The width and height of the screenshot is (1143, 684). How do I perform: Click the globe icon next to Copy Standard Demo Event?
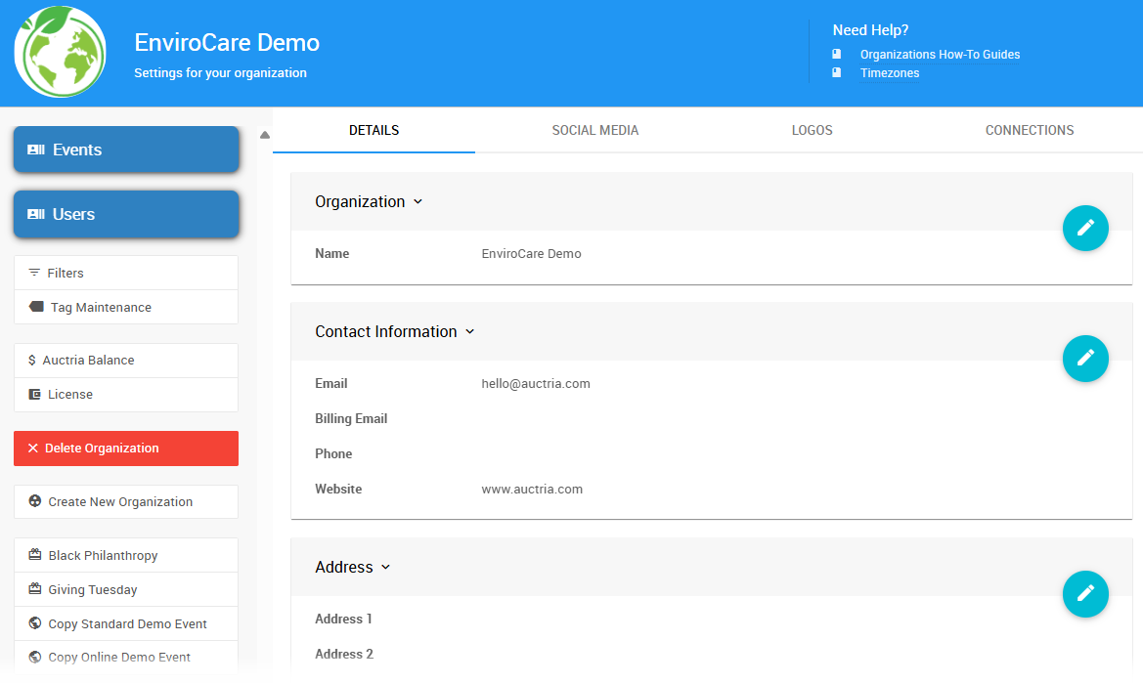click(35, 622)
